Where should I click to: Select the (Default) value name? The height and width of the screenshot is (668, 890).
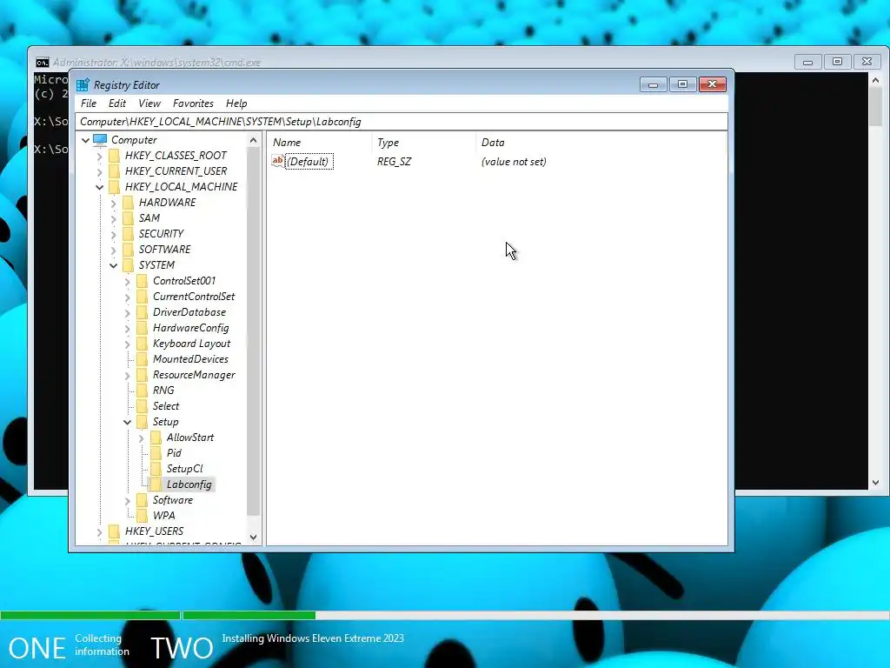[x=309, y=162]
